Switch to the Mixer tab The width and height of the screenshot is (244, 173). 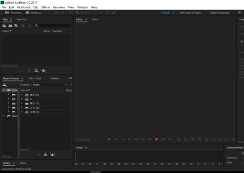pyautogui.click(x=96, y=19)
